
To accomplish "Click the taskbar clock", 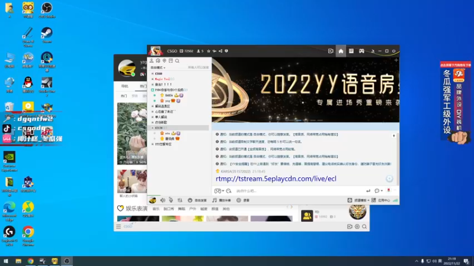I will [x=451, y=261].
